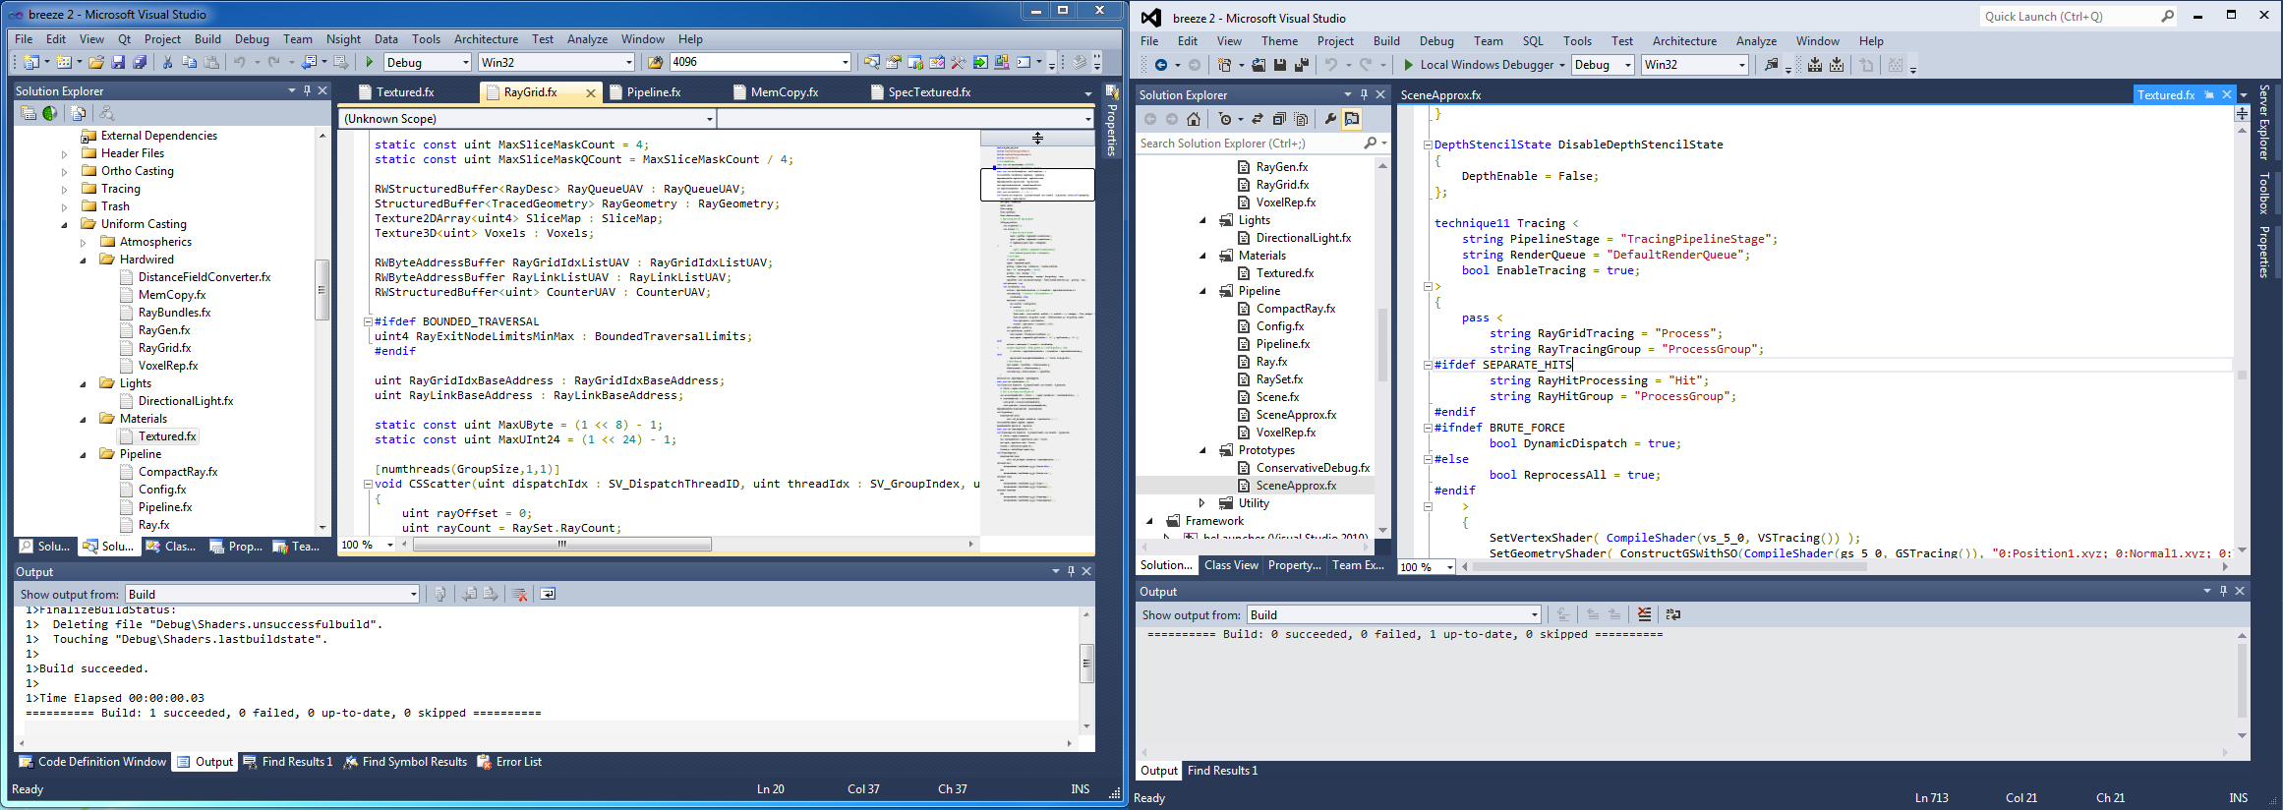Click the Cut scissors icon in the left toolbar
Image resolution: width=2283 pixels, height=810 pixels.
pyautogui.click(x=167, y=63)
